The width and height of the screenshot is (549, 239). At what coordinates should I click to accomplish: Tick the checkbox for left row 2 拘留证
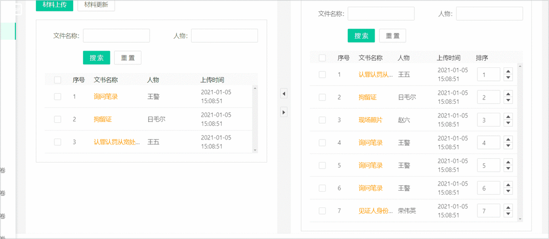(x=58, y=119)
